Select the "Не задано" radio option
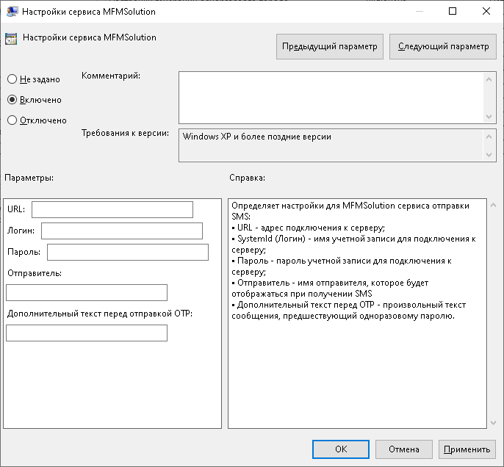The image size is (504, 467). [x=12, y=79]
